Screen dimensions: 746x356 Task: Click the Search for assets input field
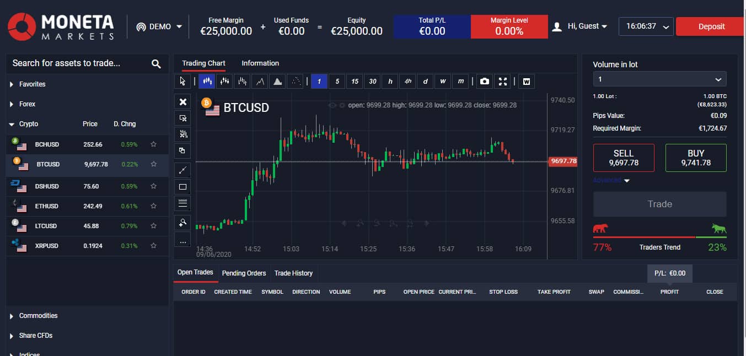pyautogui.click(x=77, y=63)
